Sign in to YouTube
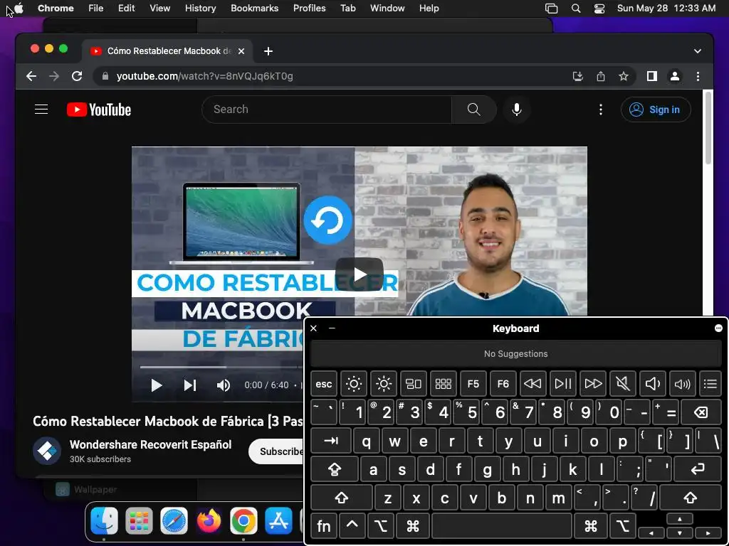This screenshot has width=729, height=546. pyautogui.click(x=656, y=109)
